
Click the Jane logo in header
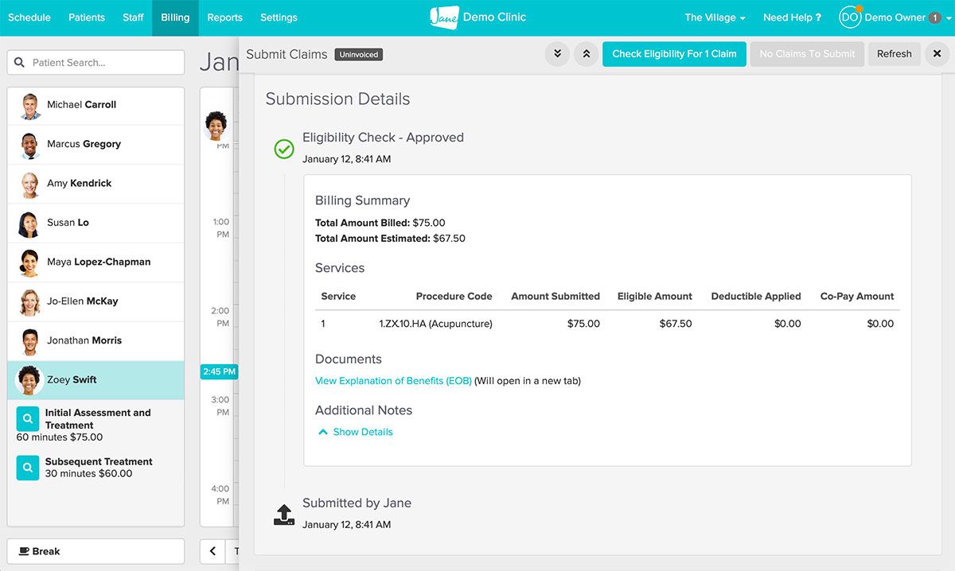coord(443,17)
